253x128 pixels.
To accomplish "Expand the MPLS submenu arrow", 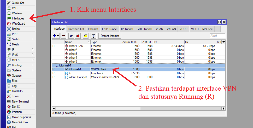I will click(33, 60).
